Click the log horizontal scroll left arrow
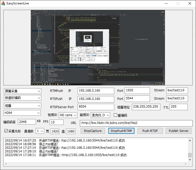Viewport: 196px width, 170px height. (6, 164)
